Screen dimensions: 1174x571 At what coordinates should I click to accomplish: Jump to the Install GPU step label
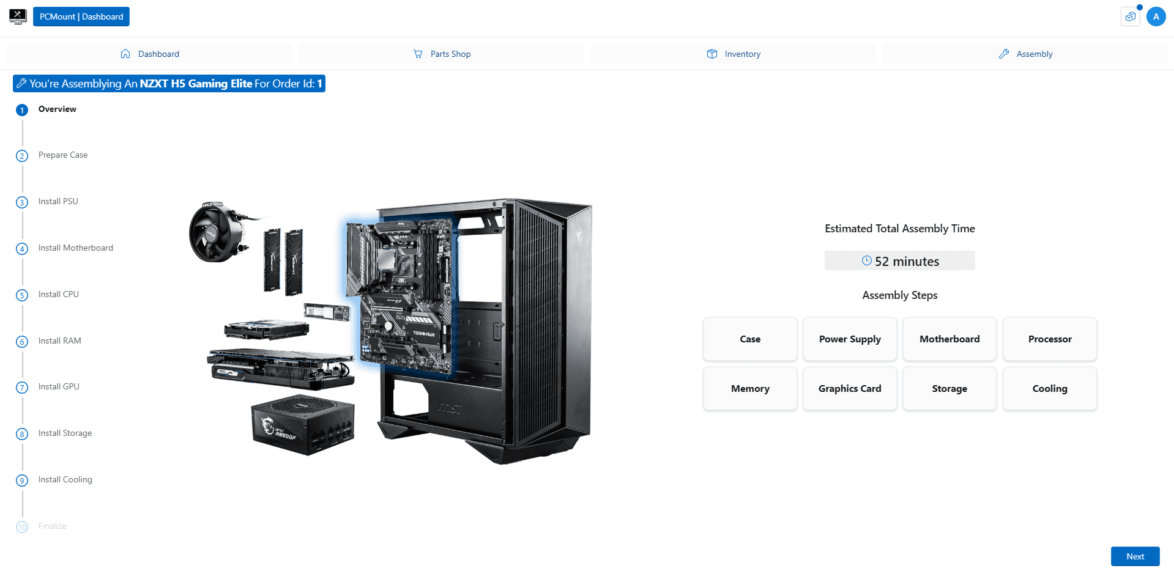pos(59,386)
